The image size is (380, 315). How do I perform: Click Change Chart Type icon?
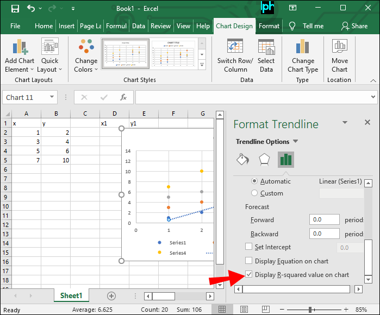tap(303, 56)
